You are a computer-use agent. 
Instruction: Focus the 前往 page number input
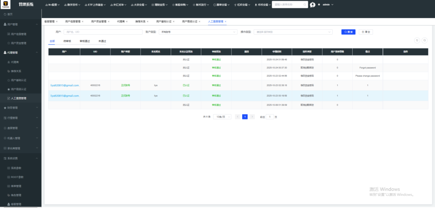pos(270,117)
